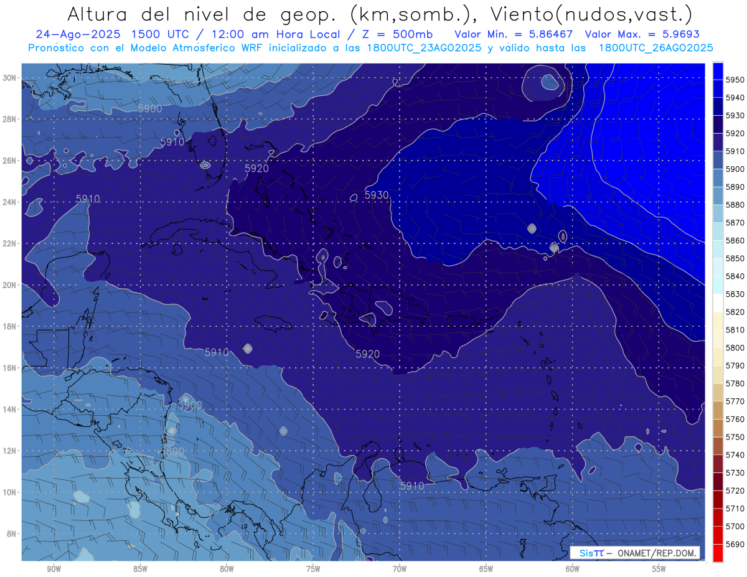Click the 28N latitude axis label

[x=10, y=119]
